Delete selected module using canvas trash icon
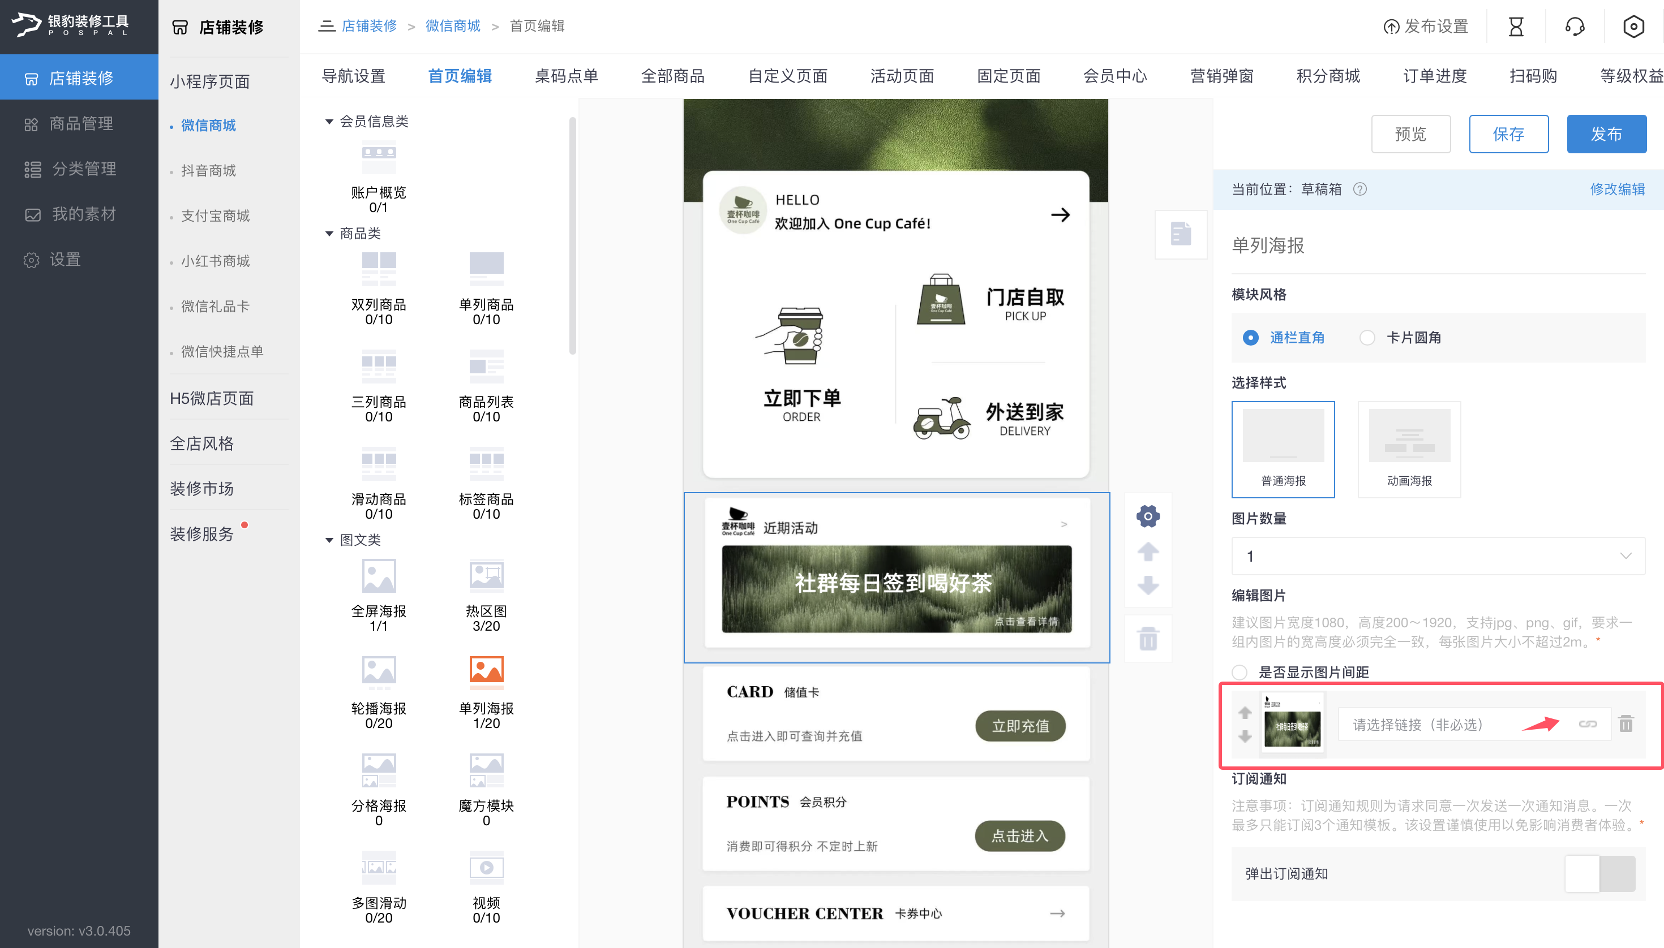 point(1148,638)
